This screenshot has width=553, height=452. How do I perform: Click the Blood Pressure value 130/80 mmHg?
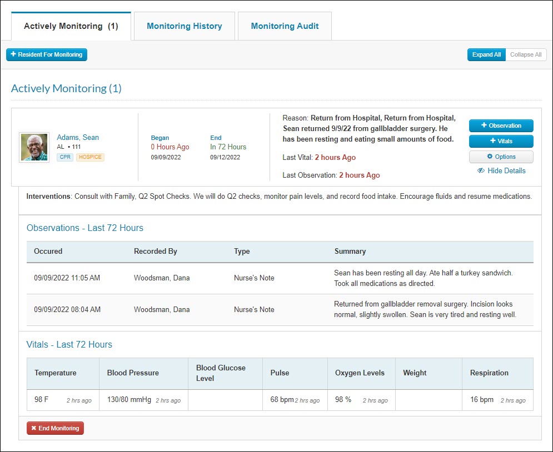point(129,399)
